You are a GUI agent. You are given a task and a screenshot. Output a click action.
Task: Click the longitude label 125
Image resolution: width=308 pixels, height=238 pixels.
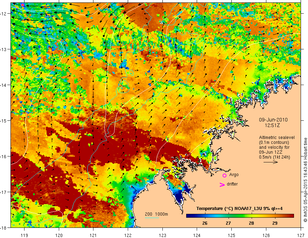pos(232,235)
